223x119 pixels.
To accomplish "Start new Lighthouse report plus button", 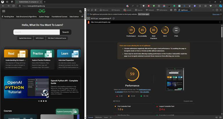I will 88,19.
